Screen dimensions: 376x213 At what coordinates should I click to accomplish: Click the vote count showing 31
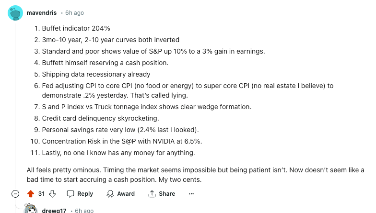click(x=42, y=194)
